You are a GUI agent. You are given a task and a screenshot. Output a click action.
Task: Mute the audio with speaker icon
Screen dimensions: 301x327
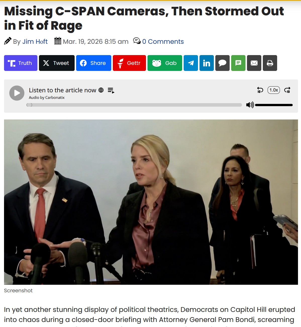(250, 105)
